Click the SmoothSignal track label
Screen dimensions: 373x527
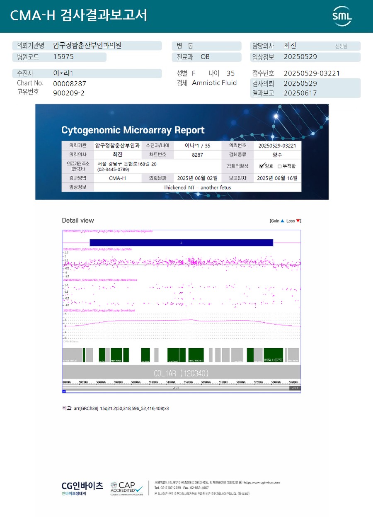tap(99, 310)
